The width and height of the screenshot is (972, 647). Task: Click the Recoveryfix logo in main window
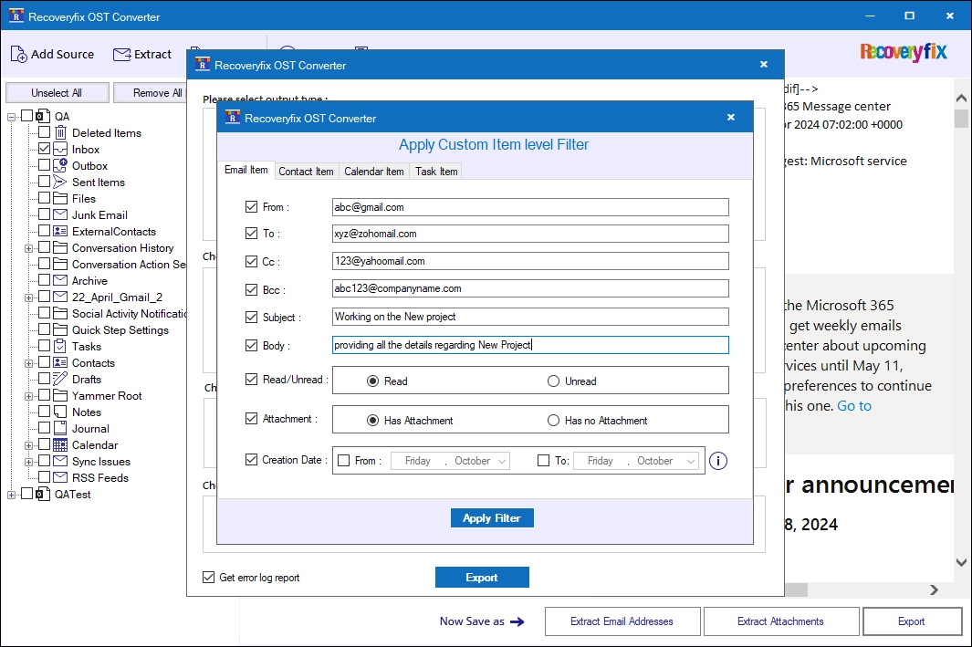pos(904,52)
